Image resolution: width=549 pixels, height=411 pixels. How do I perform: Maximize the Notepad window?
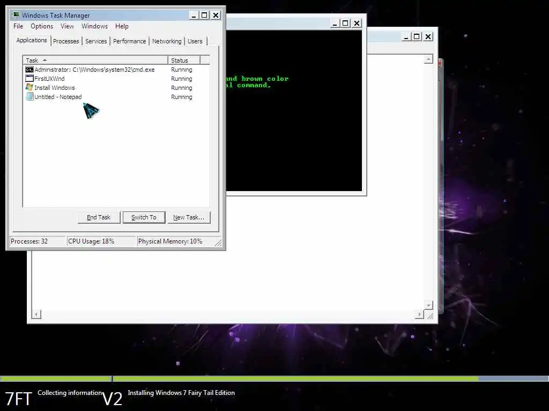[x=417, y=36]
